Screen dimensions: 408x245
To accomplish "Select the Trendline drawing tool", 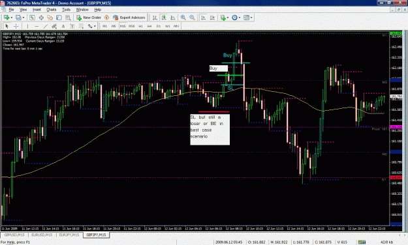I will click(x=46, y=26).
